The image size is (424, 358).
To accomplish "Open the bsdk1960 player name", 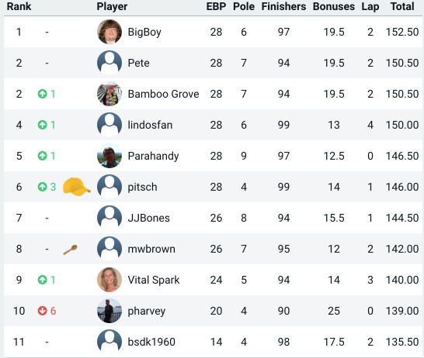I will [x=151, y=342].
